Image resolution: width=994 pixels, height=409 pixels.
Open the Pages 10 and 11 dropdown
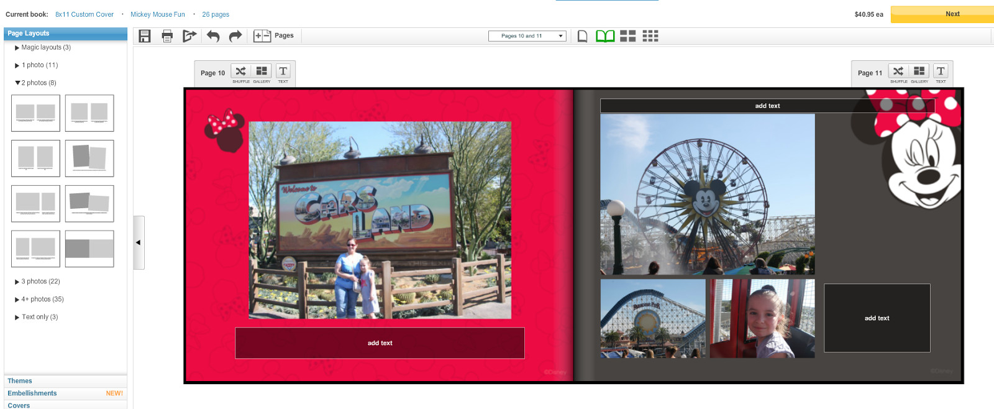pyautogui.click(x=527, y=36)
